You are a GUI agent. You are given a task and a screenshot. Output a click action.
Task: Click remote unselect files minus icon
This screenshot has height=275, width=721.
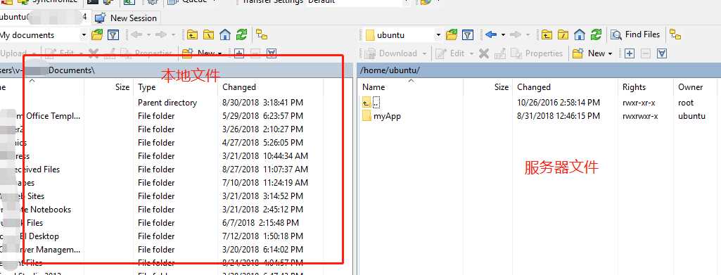point(646,53)
